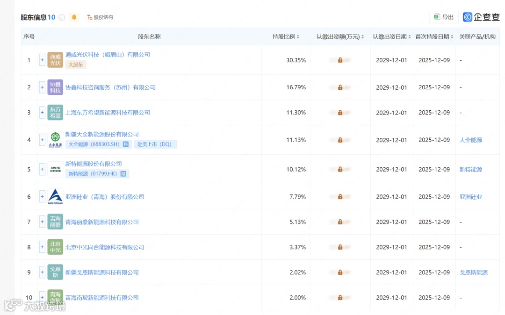Image resolution: width=505 pixels, height=315 pixels.
Task: Click VIP lock icon in row 8
Action: 340,247
